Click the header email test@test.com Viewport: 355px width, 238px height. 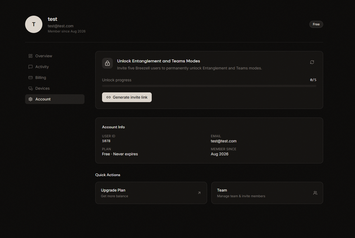pyautogui.click(x=60, y=26)
